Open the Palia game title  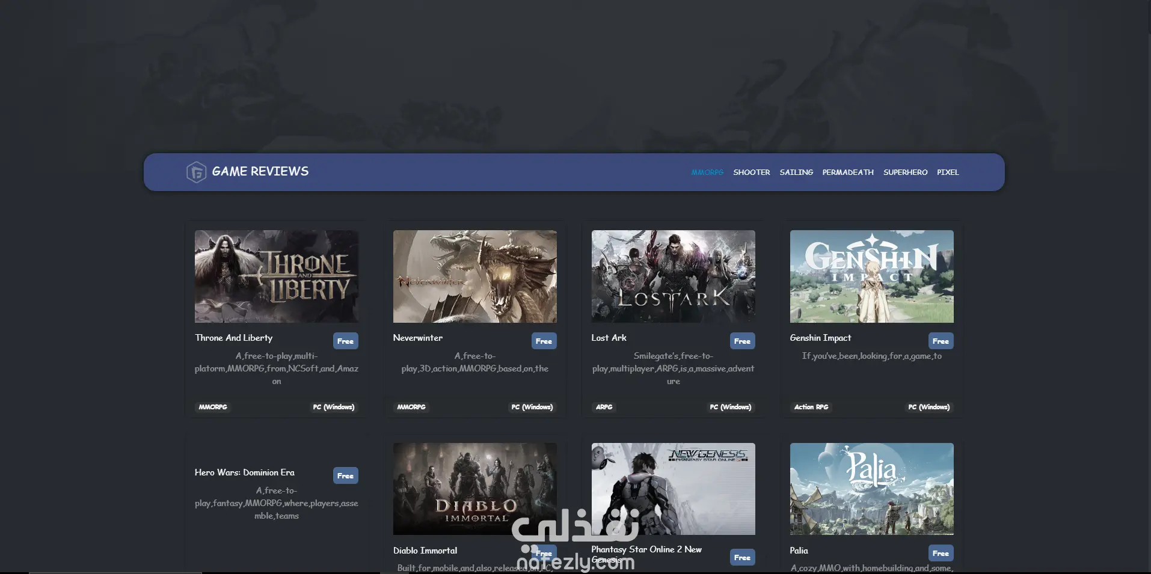tap(799, 551)
